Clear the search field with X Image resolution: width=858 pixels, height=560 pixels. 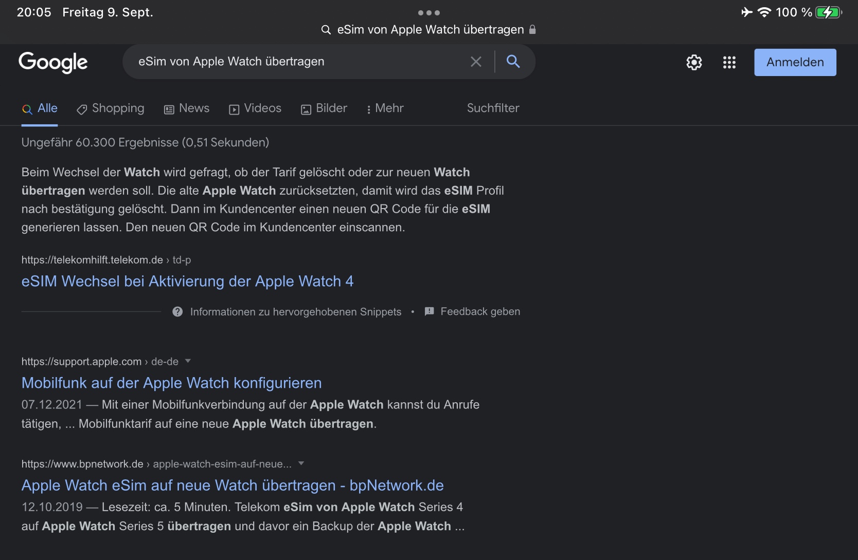coord(476,62)
